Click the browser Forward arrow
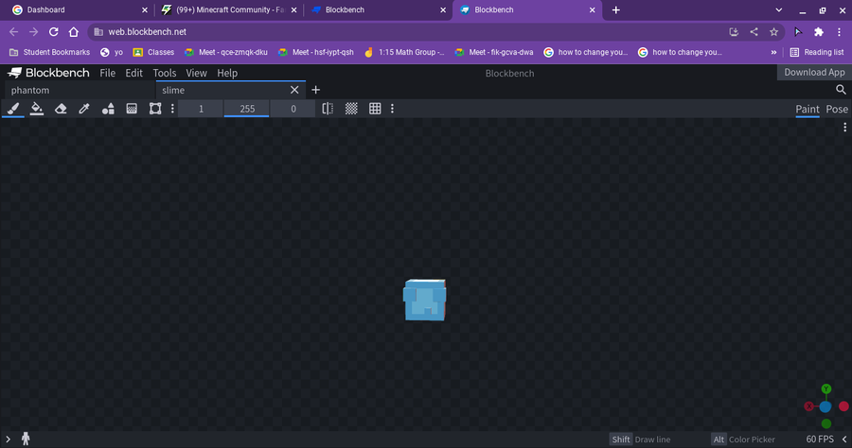Viewport: 852px width, 448px height. click(34, 32)
